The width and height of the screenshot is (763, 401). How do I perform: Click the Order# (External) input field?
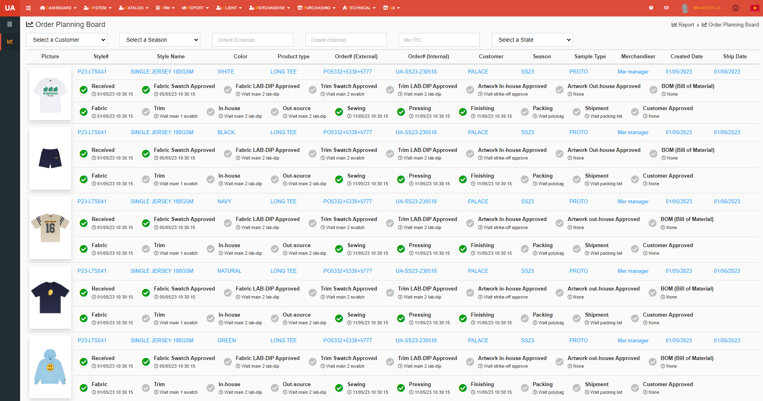click(x=252, y=40)
